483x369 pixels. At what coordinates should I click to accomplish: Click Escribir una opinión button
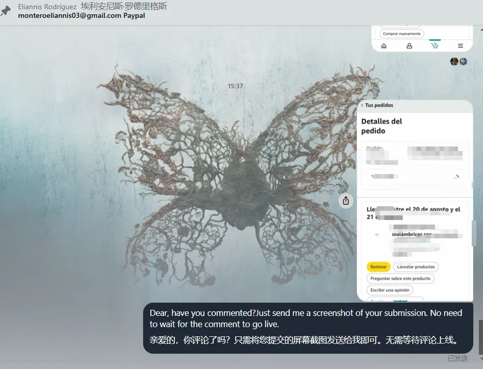[389, 290]
